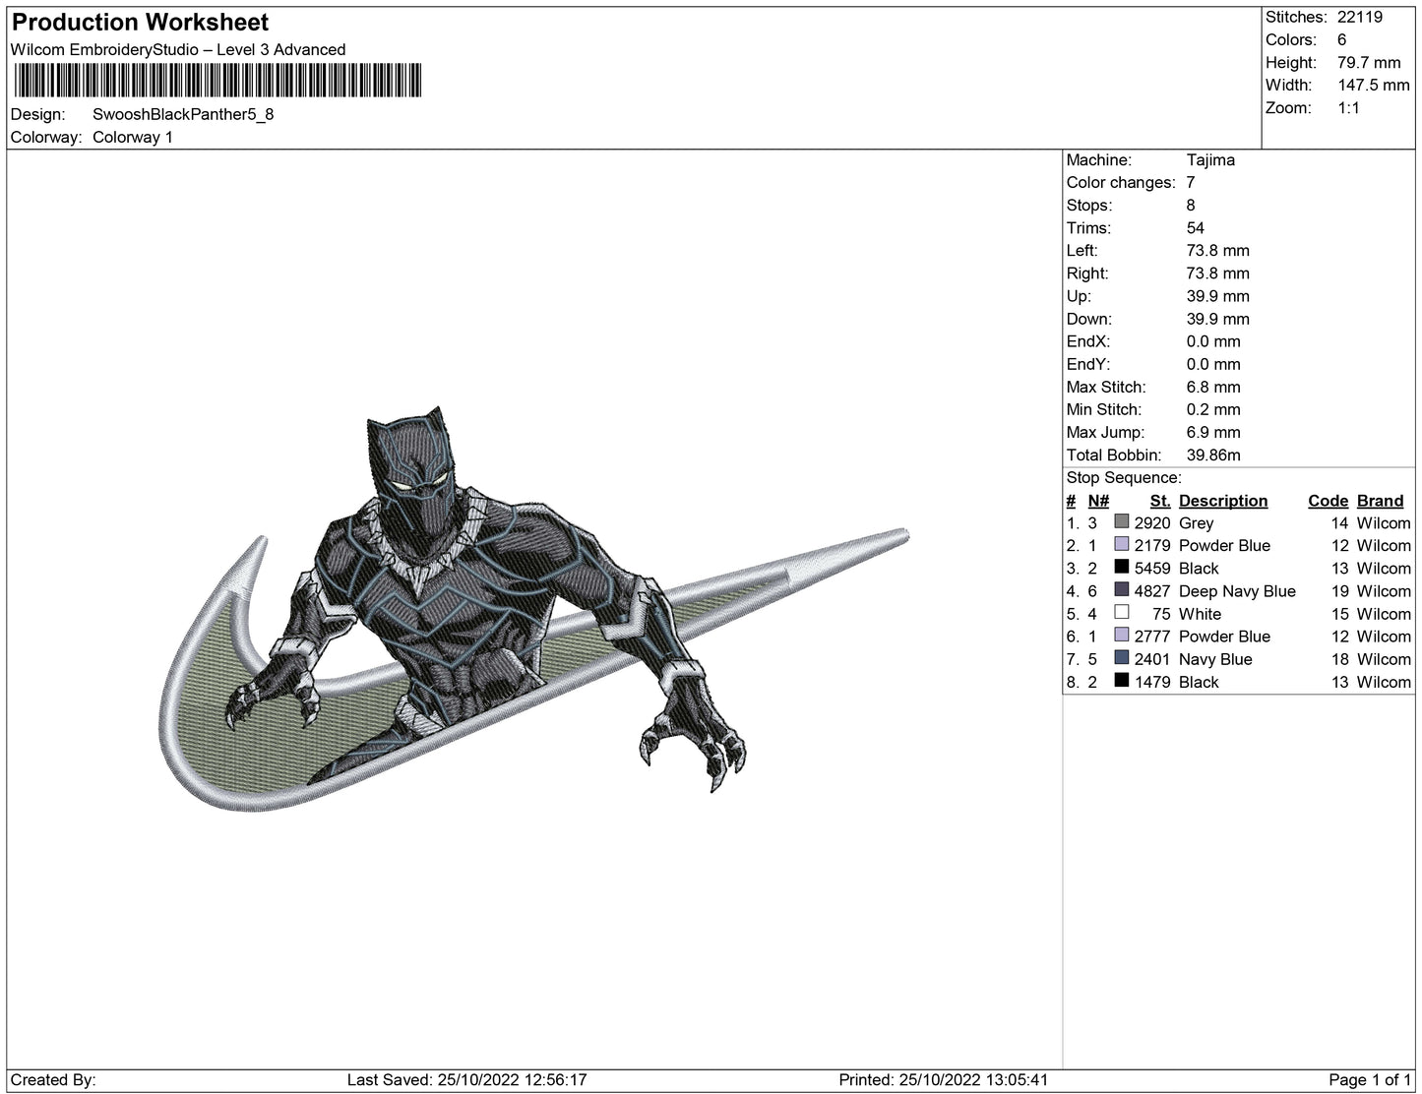Click the Powder Blue swatch with 2179 stitches

(1121, 544)
